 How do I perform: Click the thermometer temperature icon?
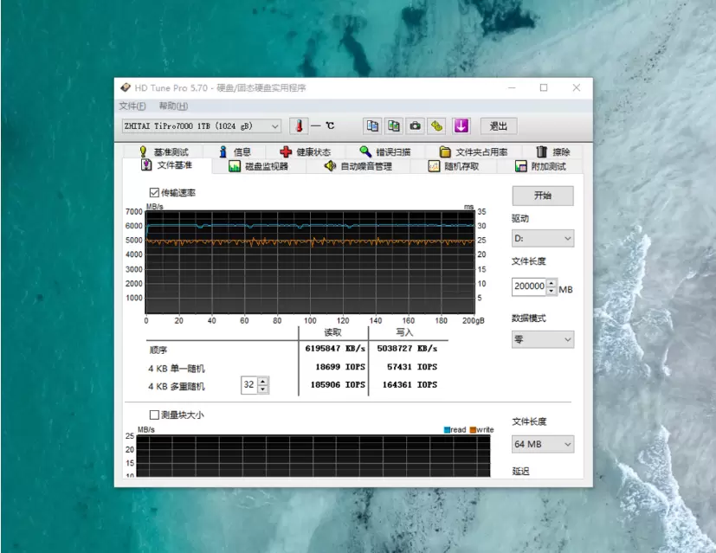(298, 126)
